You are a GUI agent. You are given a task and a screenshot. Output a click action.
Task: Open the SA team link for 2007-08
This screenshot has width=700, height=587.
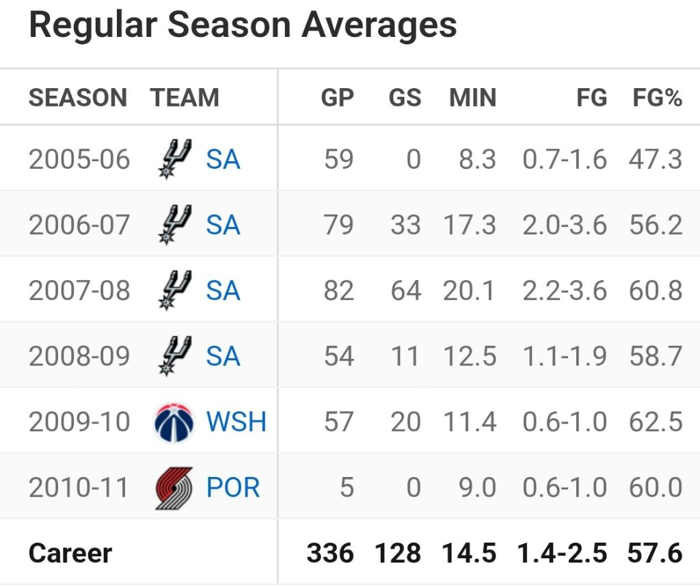(223, 290)
